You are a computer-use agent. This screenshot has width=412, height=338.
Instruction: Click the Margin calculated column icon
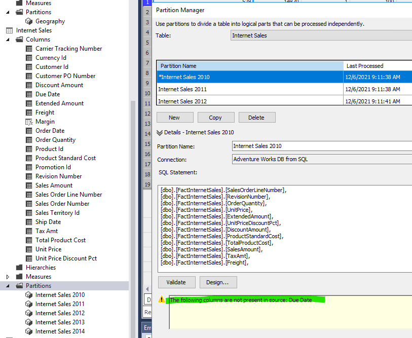pos(29,121)
